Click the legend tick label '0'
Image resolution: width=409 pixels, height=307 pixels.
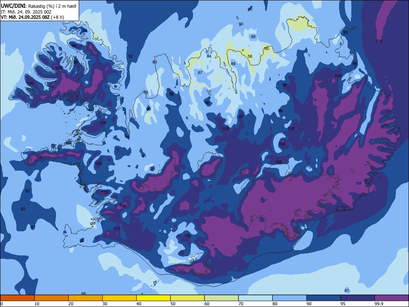click(x=2, y=304)
